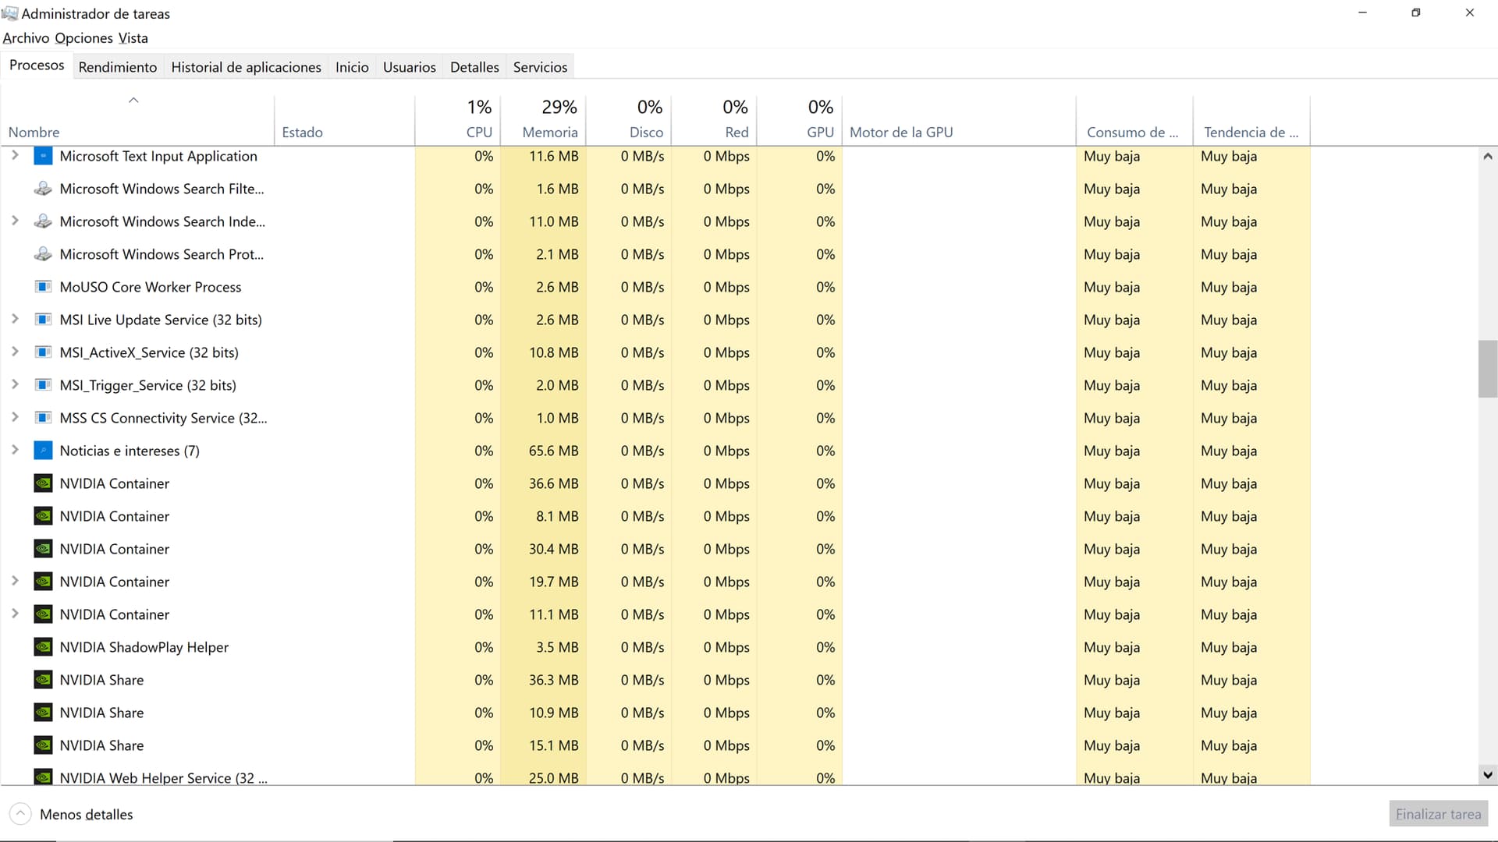Click the MSI_Trigger_Service icon
The height and width of the screenshot is (842, 1498).
44,385
